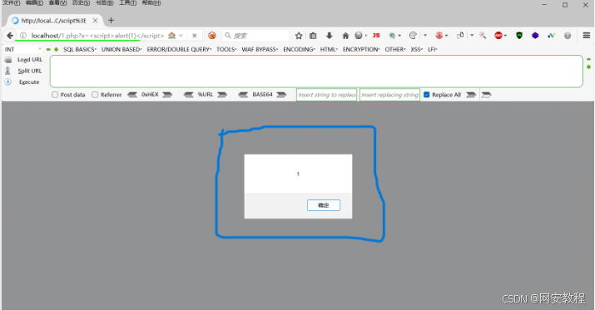
Task: Open the address bar history dropdown arrow
Action: point(181,36)
